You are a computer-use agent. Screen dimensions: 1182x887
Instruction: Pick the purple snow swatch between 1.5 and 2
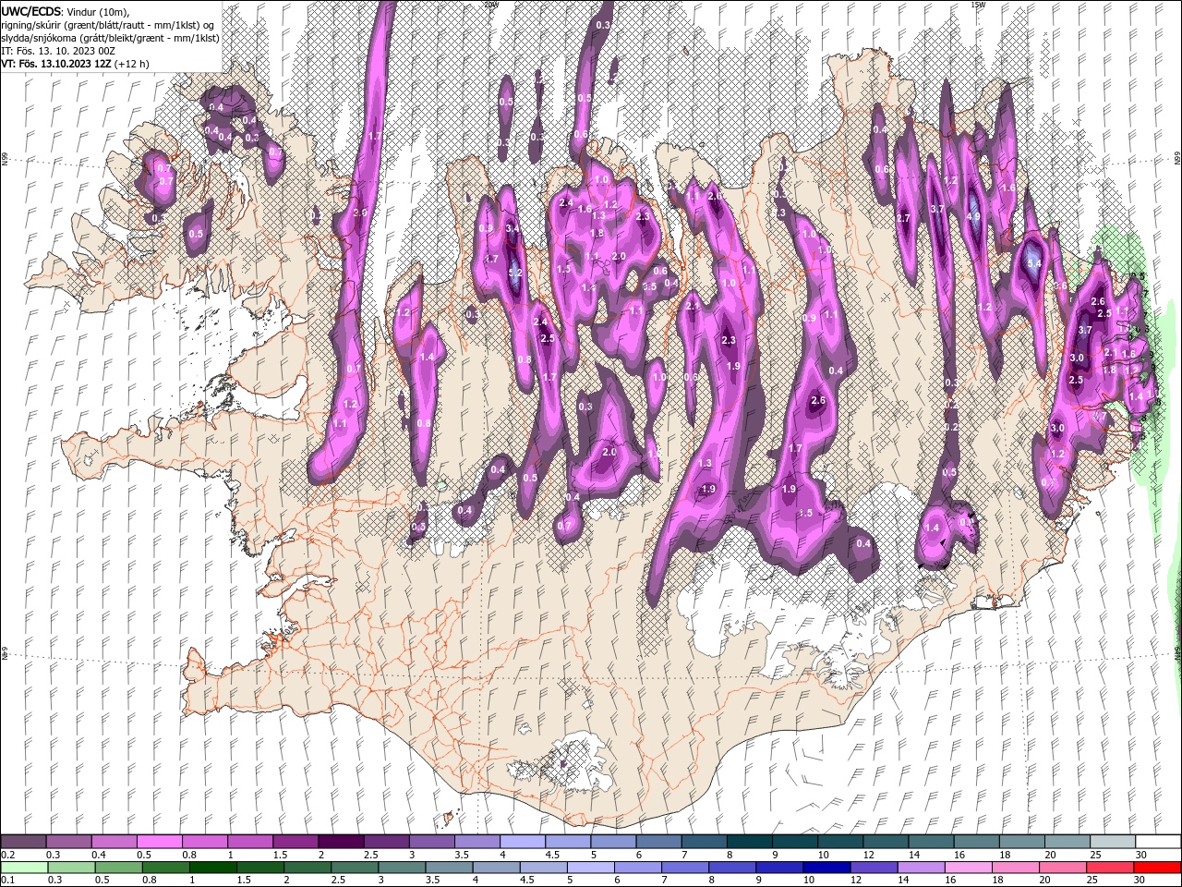[x=295, y=842]
